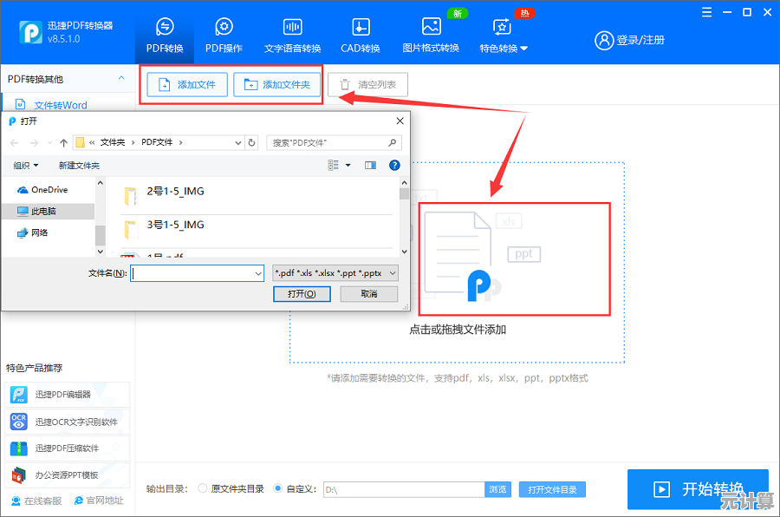Screen dimensions: 780x517
Task: Switch to the PDF转换 tab
Action: coord(164,35)
